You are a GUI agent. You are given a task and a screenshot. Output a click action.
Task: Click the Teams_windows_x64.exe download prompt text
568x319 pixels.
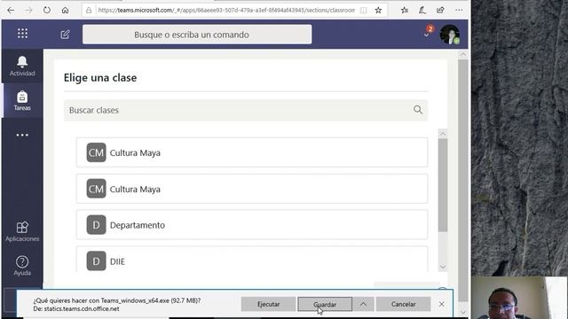[x=117, y=300]
